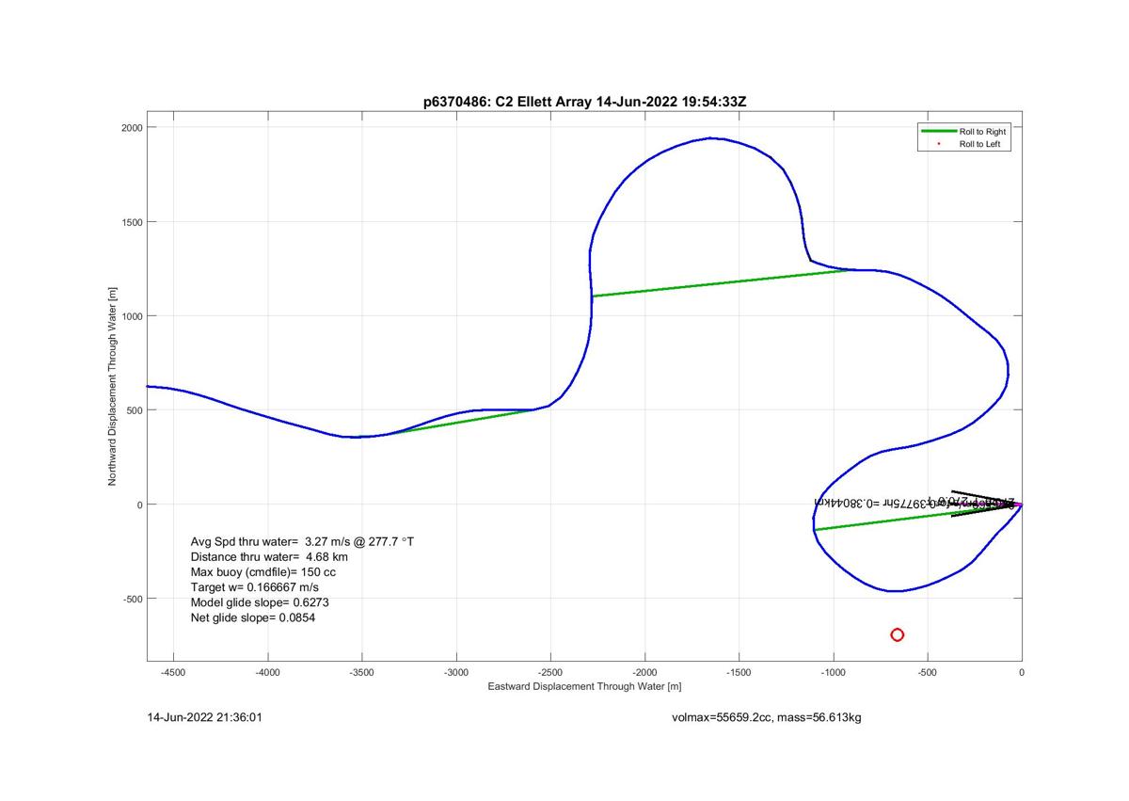Click the green roll-right segment near -3000 m east

pos(461,422)
